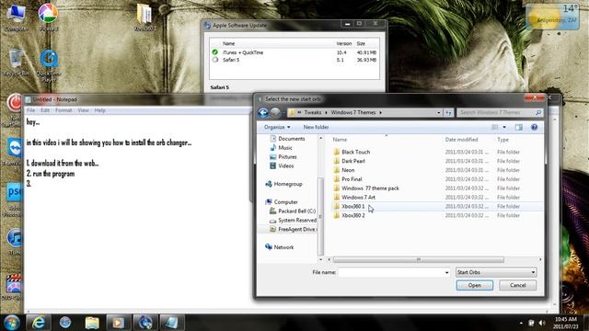589x331 pixels.
Task: Open Notepad's Help menu
Action: [x=100, y=110]
